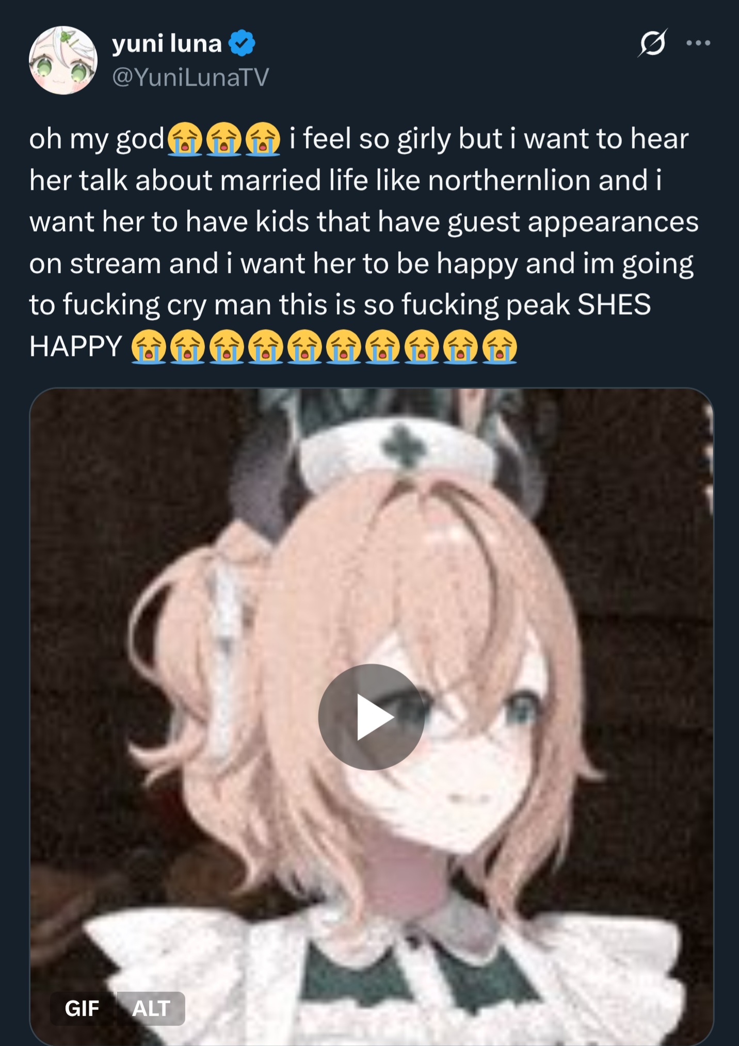Screen dimensions: 739x1046
Task: Click the row of crying emojis after HAPPY
Action: coord(324,347)
